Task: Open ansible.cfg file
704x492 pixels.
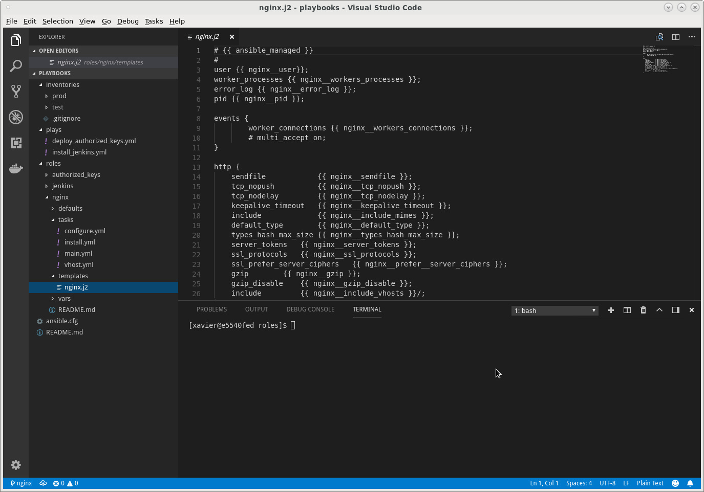Action: 103,321
